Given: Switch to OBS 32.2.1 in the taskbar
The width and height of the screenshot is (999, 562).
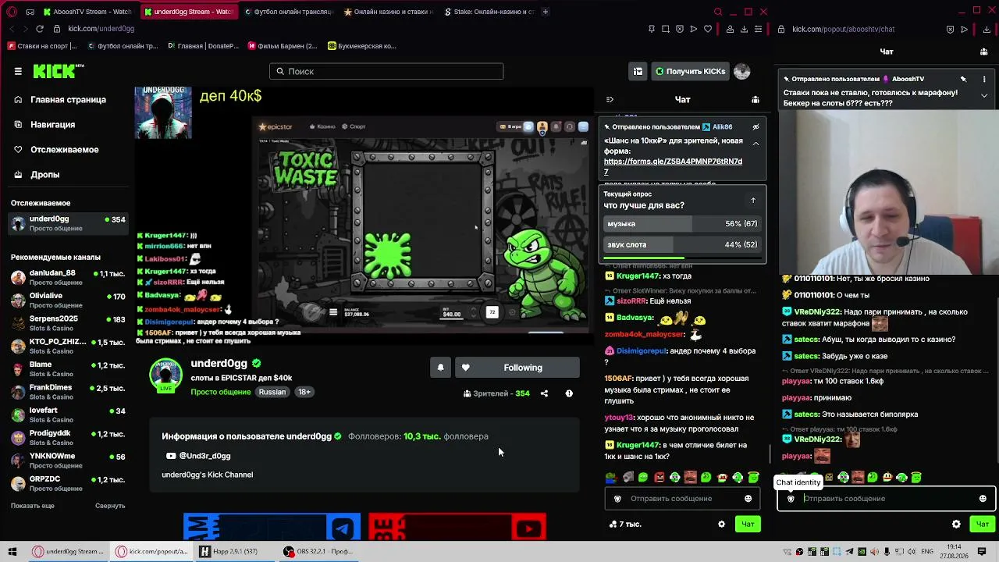Looking at the screenshot, I should pos(318,552).
